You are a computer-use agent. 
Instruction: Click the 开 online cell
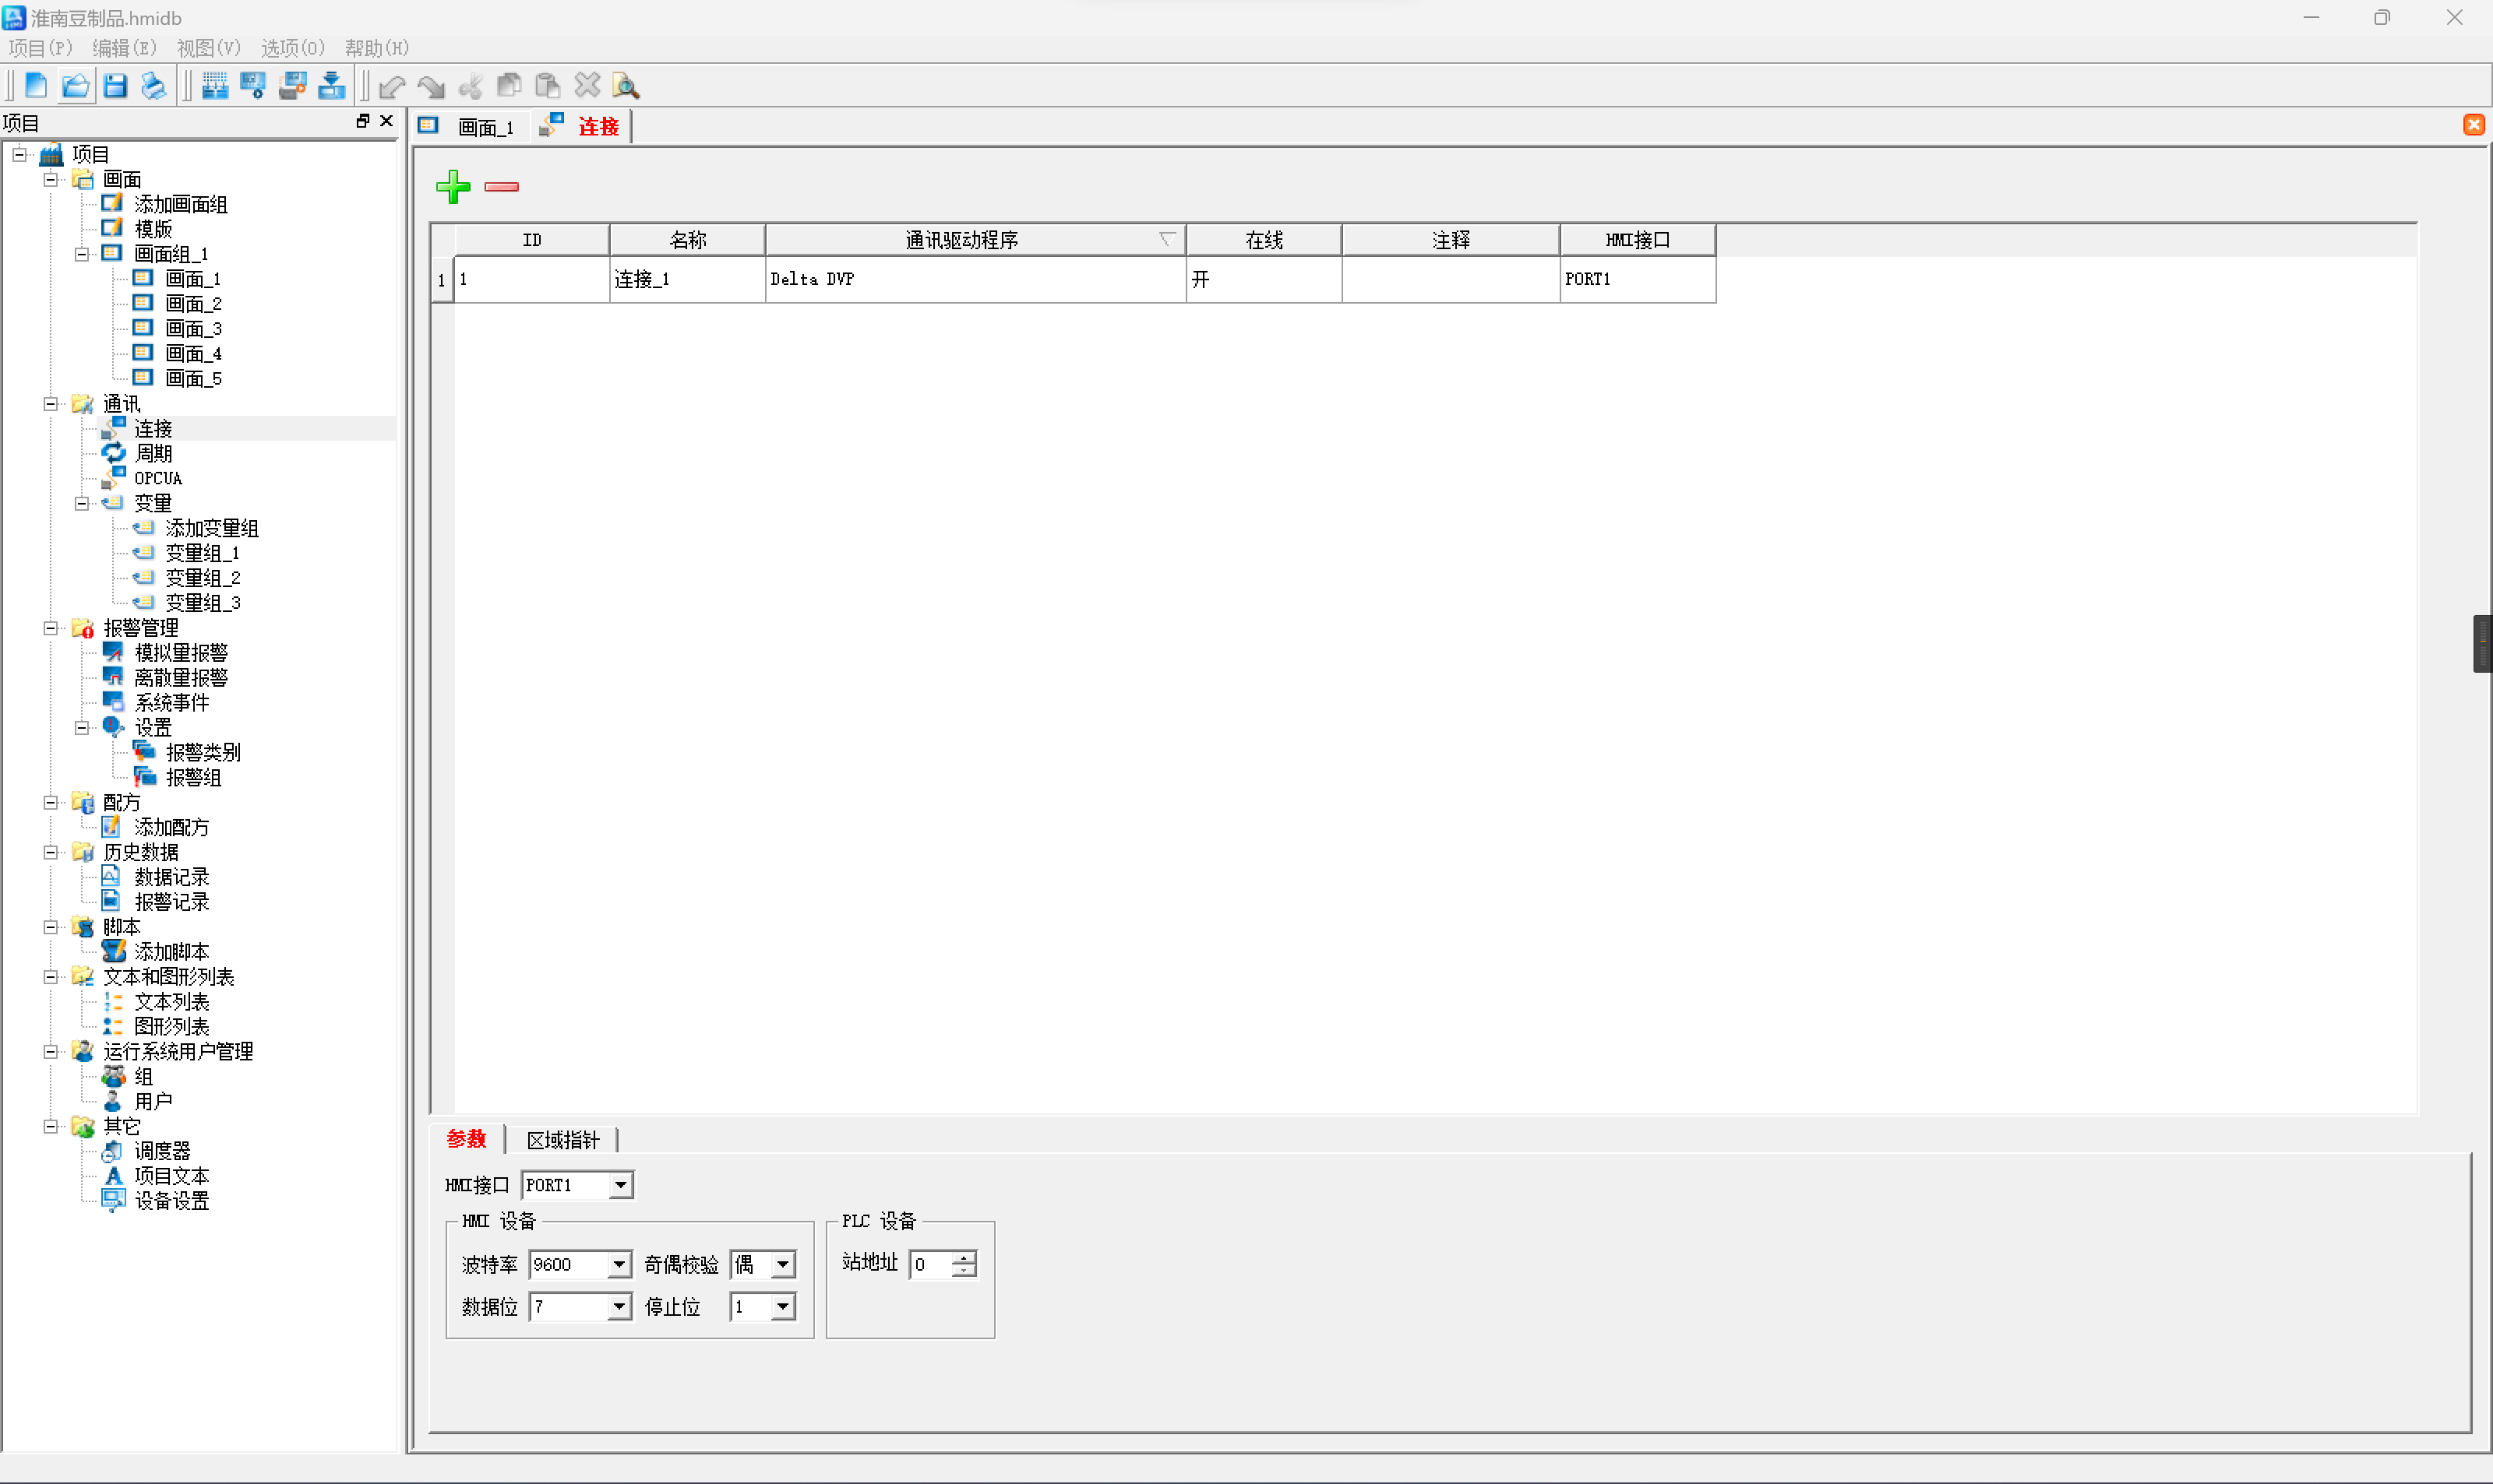(x=1264, y=279)
